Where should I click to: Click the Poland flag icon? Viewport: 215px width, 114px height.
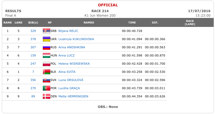(47, 64)
